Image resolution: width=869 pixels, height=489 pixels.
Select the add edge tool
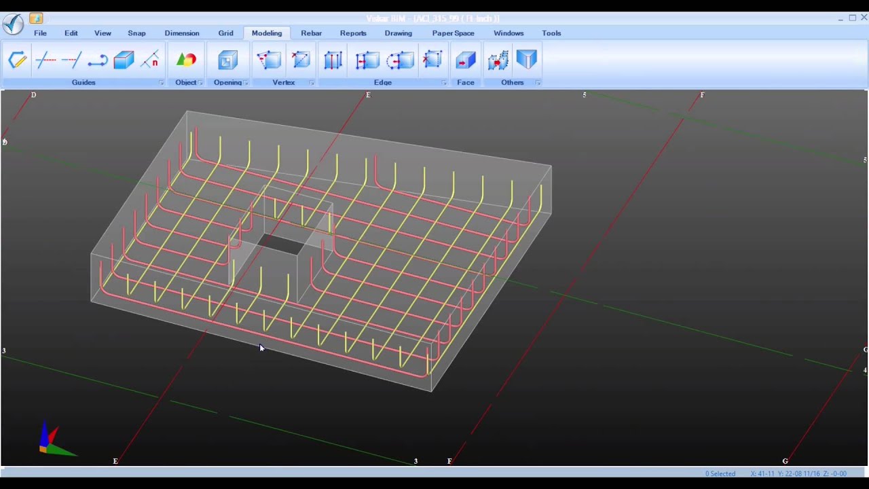coord(333,60)
